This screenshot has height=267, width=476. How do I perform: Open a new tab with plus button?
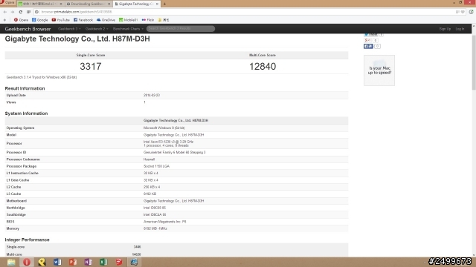point(164,4)
